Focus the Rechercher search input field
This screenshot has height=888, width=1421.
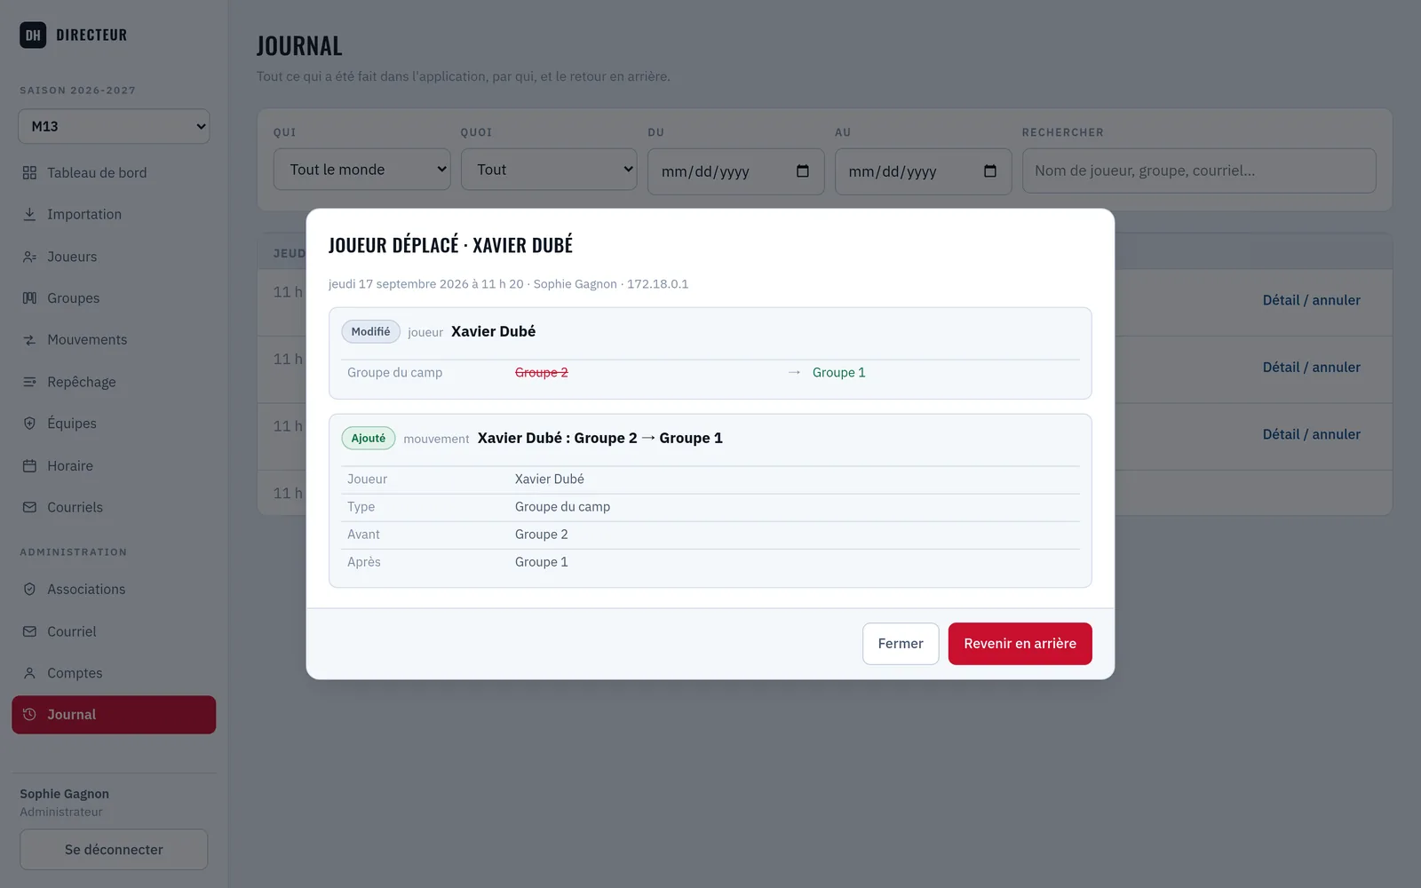pyautogui.click(x=1199, y=170)
